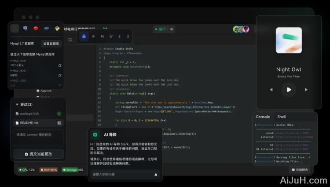
Task: Click the commit message input box
Action: [38, 138]
